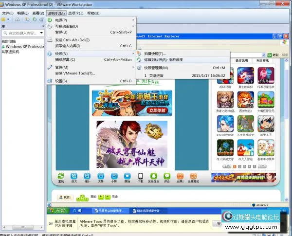Select the 大屏 large screen icon
The image size is (292, 236).
101,176
